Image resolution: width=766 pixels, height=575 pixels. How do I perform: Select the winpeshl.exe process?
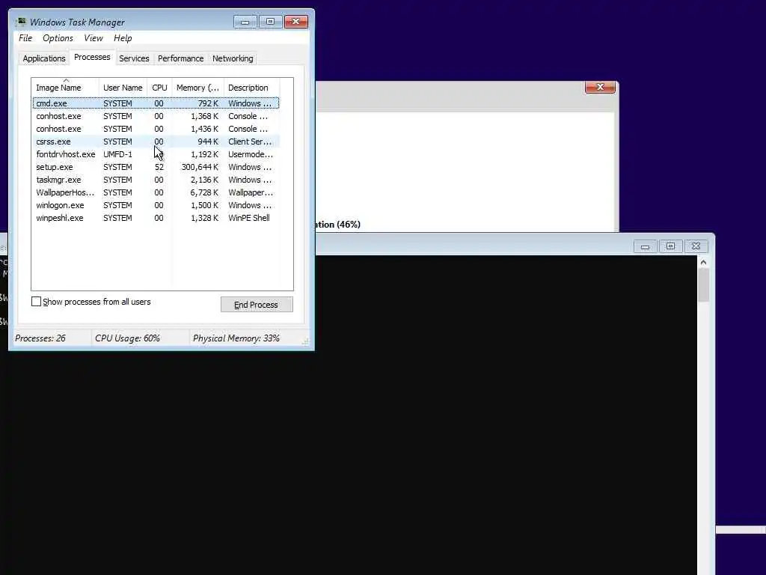pos(156,218)
